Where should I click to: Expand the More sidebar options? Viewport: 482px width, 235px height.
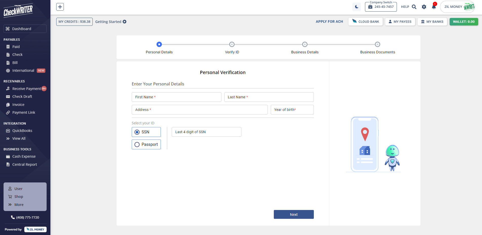coord(19,205)
